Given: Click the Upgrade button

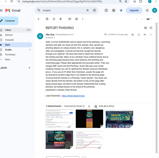Looking at the screenshot, I should point(134,10).
